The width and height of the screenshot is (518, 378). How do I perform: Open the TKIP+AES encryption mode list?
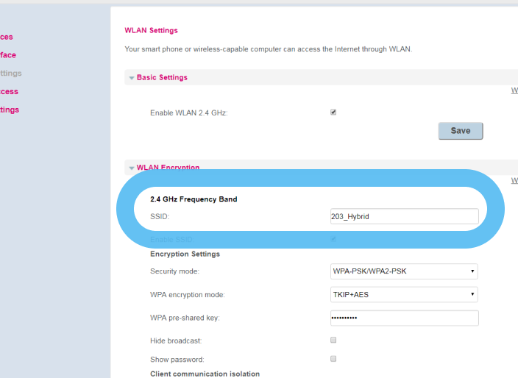(403, 295)
